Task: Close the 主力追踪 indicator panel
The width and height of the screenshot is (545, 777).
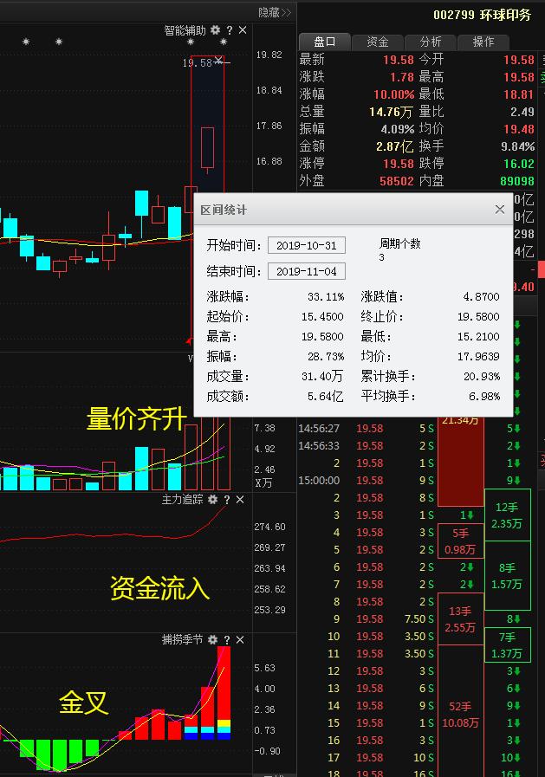Action: [240, 500]
